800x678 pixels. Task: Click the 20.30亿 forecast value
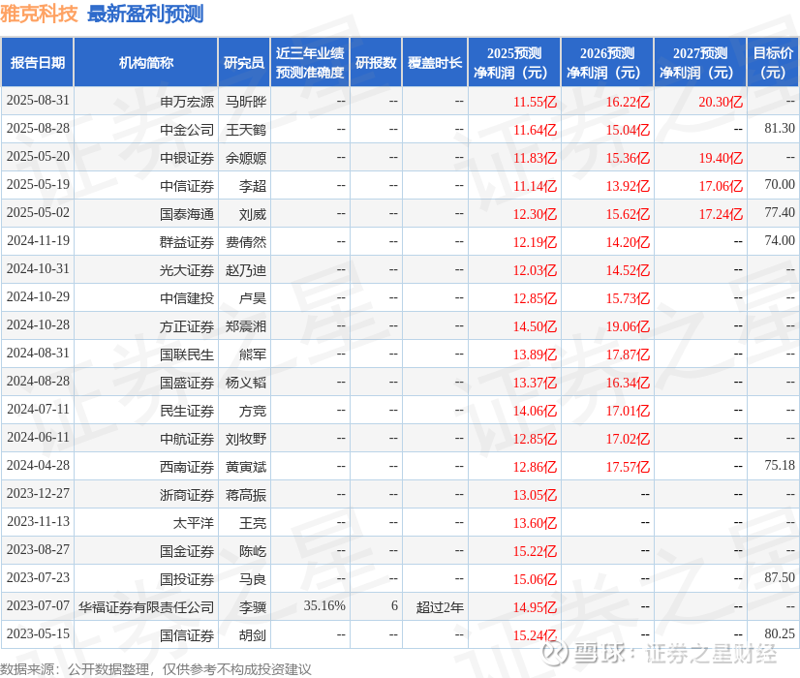pyautogui.click(x=721, y=102)
